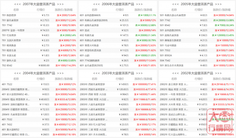Image resolution: width=236 pixels, height=138 pixels.
Task: Click the >>> arrows after the 2002年大益普洱茶产品 title
Action: [x=218, y=73]
